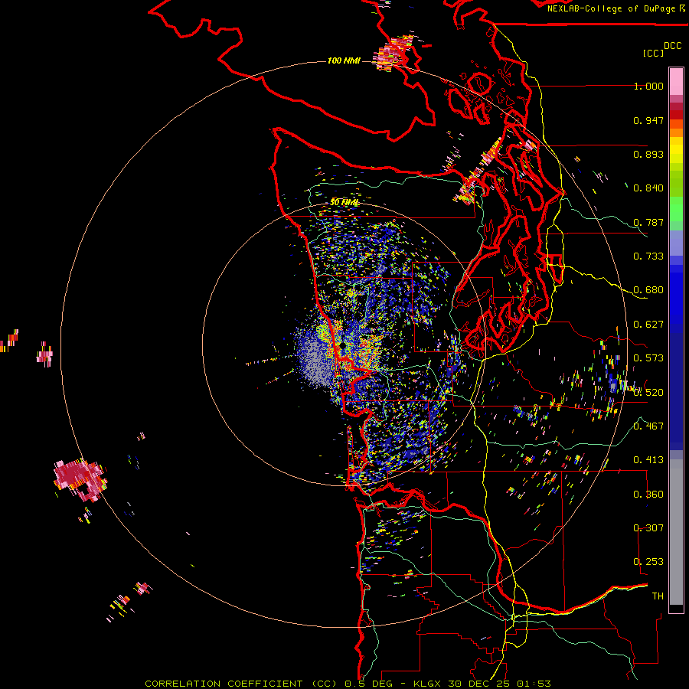Click the 0.840 scale value

(648, 188)
